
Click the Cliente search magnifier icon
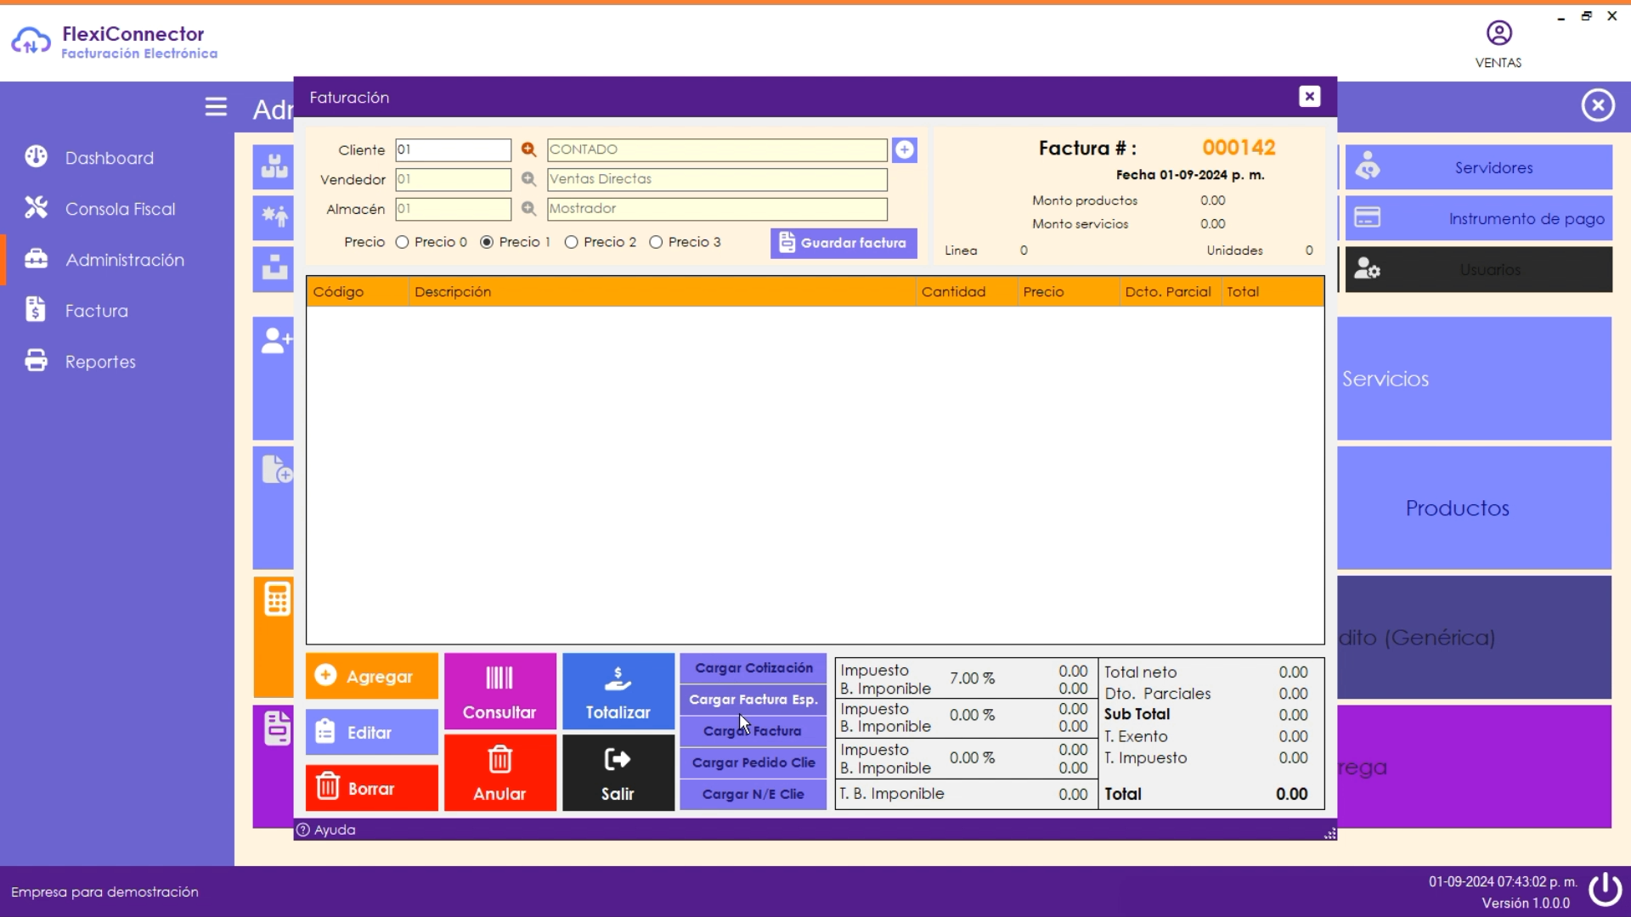[x=528, y=150]
